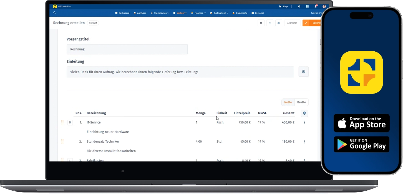Open the table column settings gear
The width and height of the screenshot is (403, 194).
coord(304,113)
